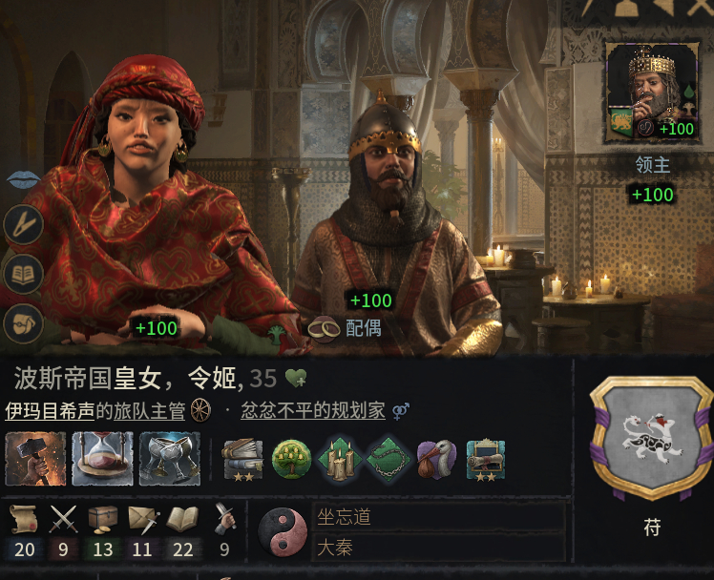Open the open-book memories icon
Screen dimensions: 714x580
click(x=23, y=275)
